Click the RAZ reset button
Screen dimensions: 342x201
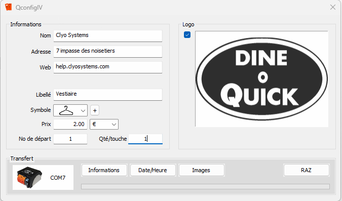[x=306, y=170]
